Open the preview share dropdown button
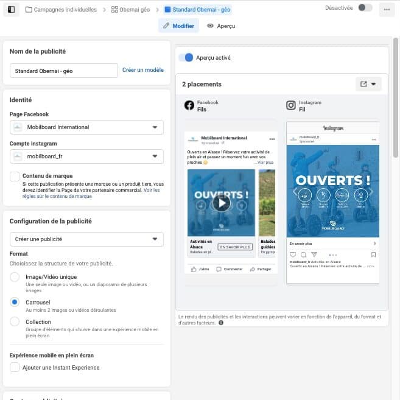 pyautogui.click(x=368, y=84)
